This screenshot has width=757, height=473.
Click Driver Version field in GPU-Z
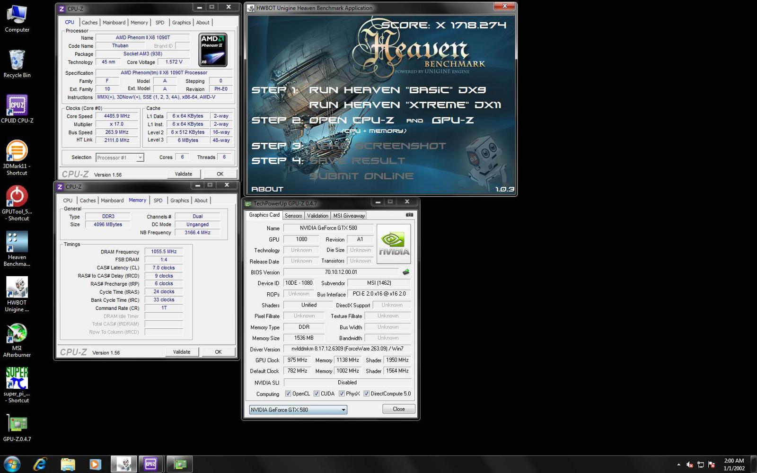347,349
